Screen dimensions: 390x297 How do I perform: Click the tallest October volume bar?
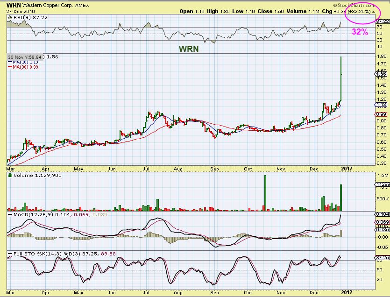265,193
